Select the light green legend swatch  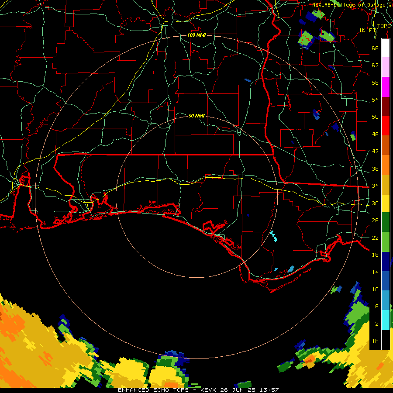[x=386, y=242]
